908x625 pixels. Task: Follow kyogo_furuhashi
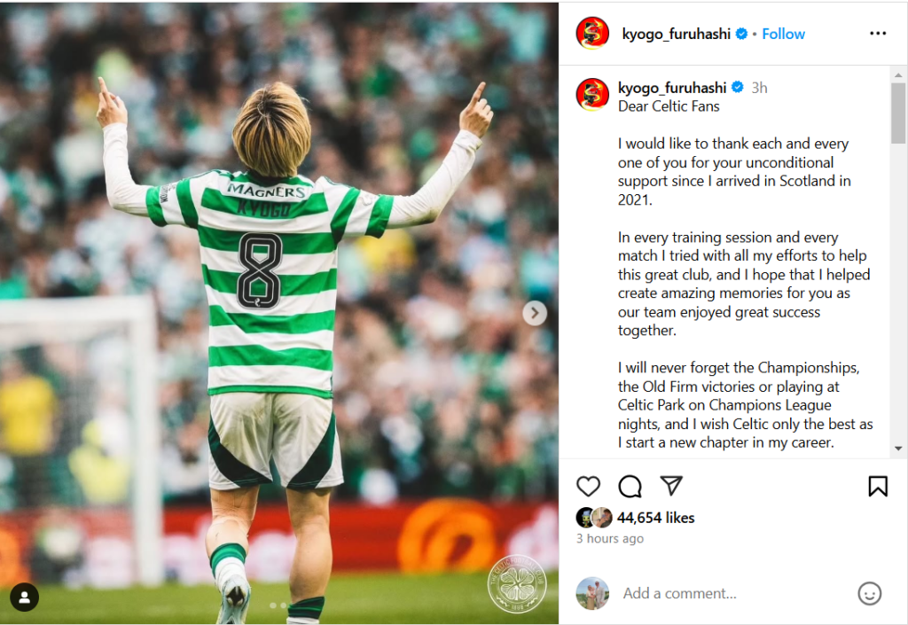pos(783,35)
